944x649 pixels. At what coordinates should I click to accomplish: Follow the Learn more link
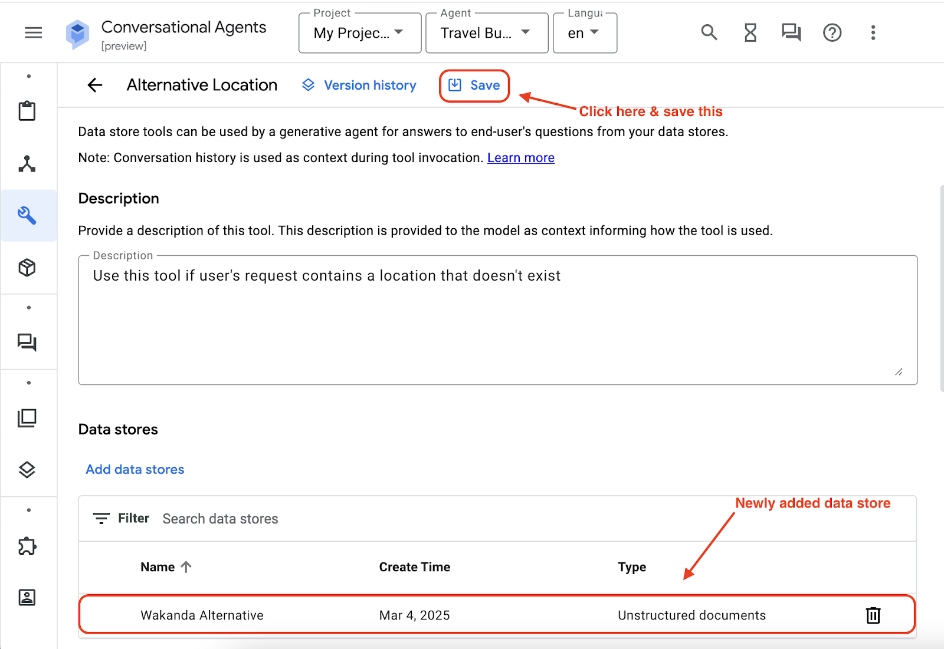(520, 158)
